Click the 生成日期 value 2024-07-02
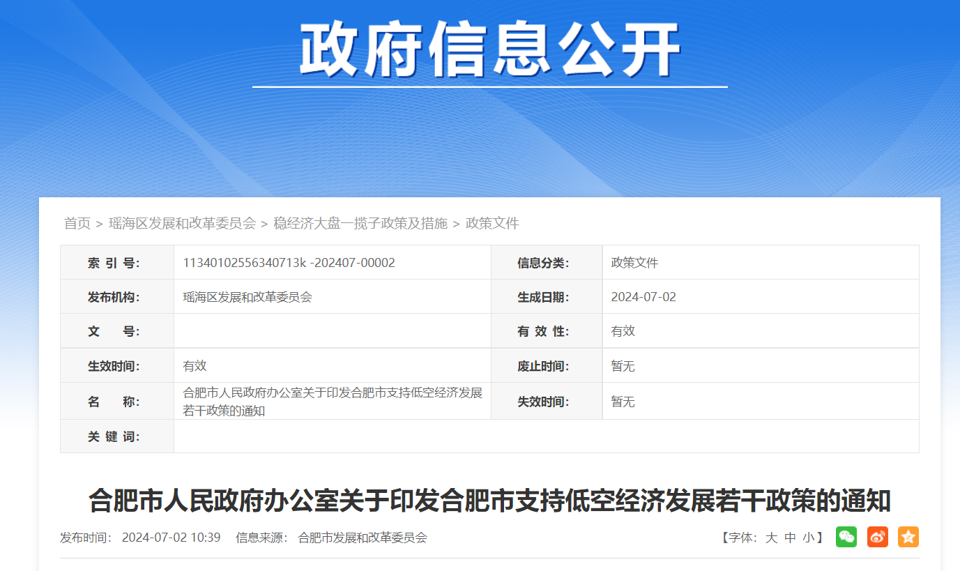The width and height of the screenshot is (960, 571). click(x=643, y=297)
